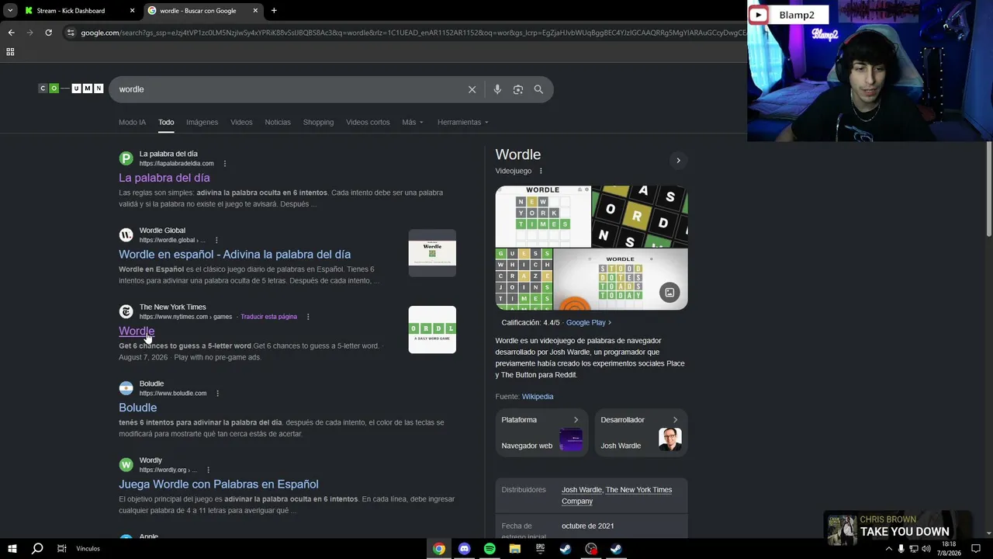993x559 pixels.
Task: Switch to the Shopping tab
Action: coord(318,123)
